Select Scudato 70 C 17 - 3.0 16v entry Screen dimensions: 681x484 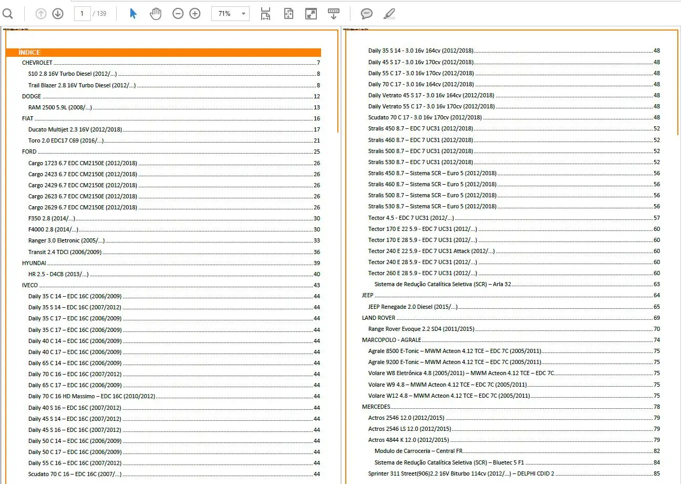tap(514, 117)
